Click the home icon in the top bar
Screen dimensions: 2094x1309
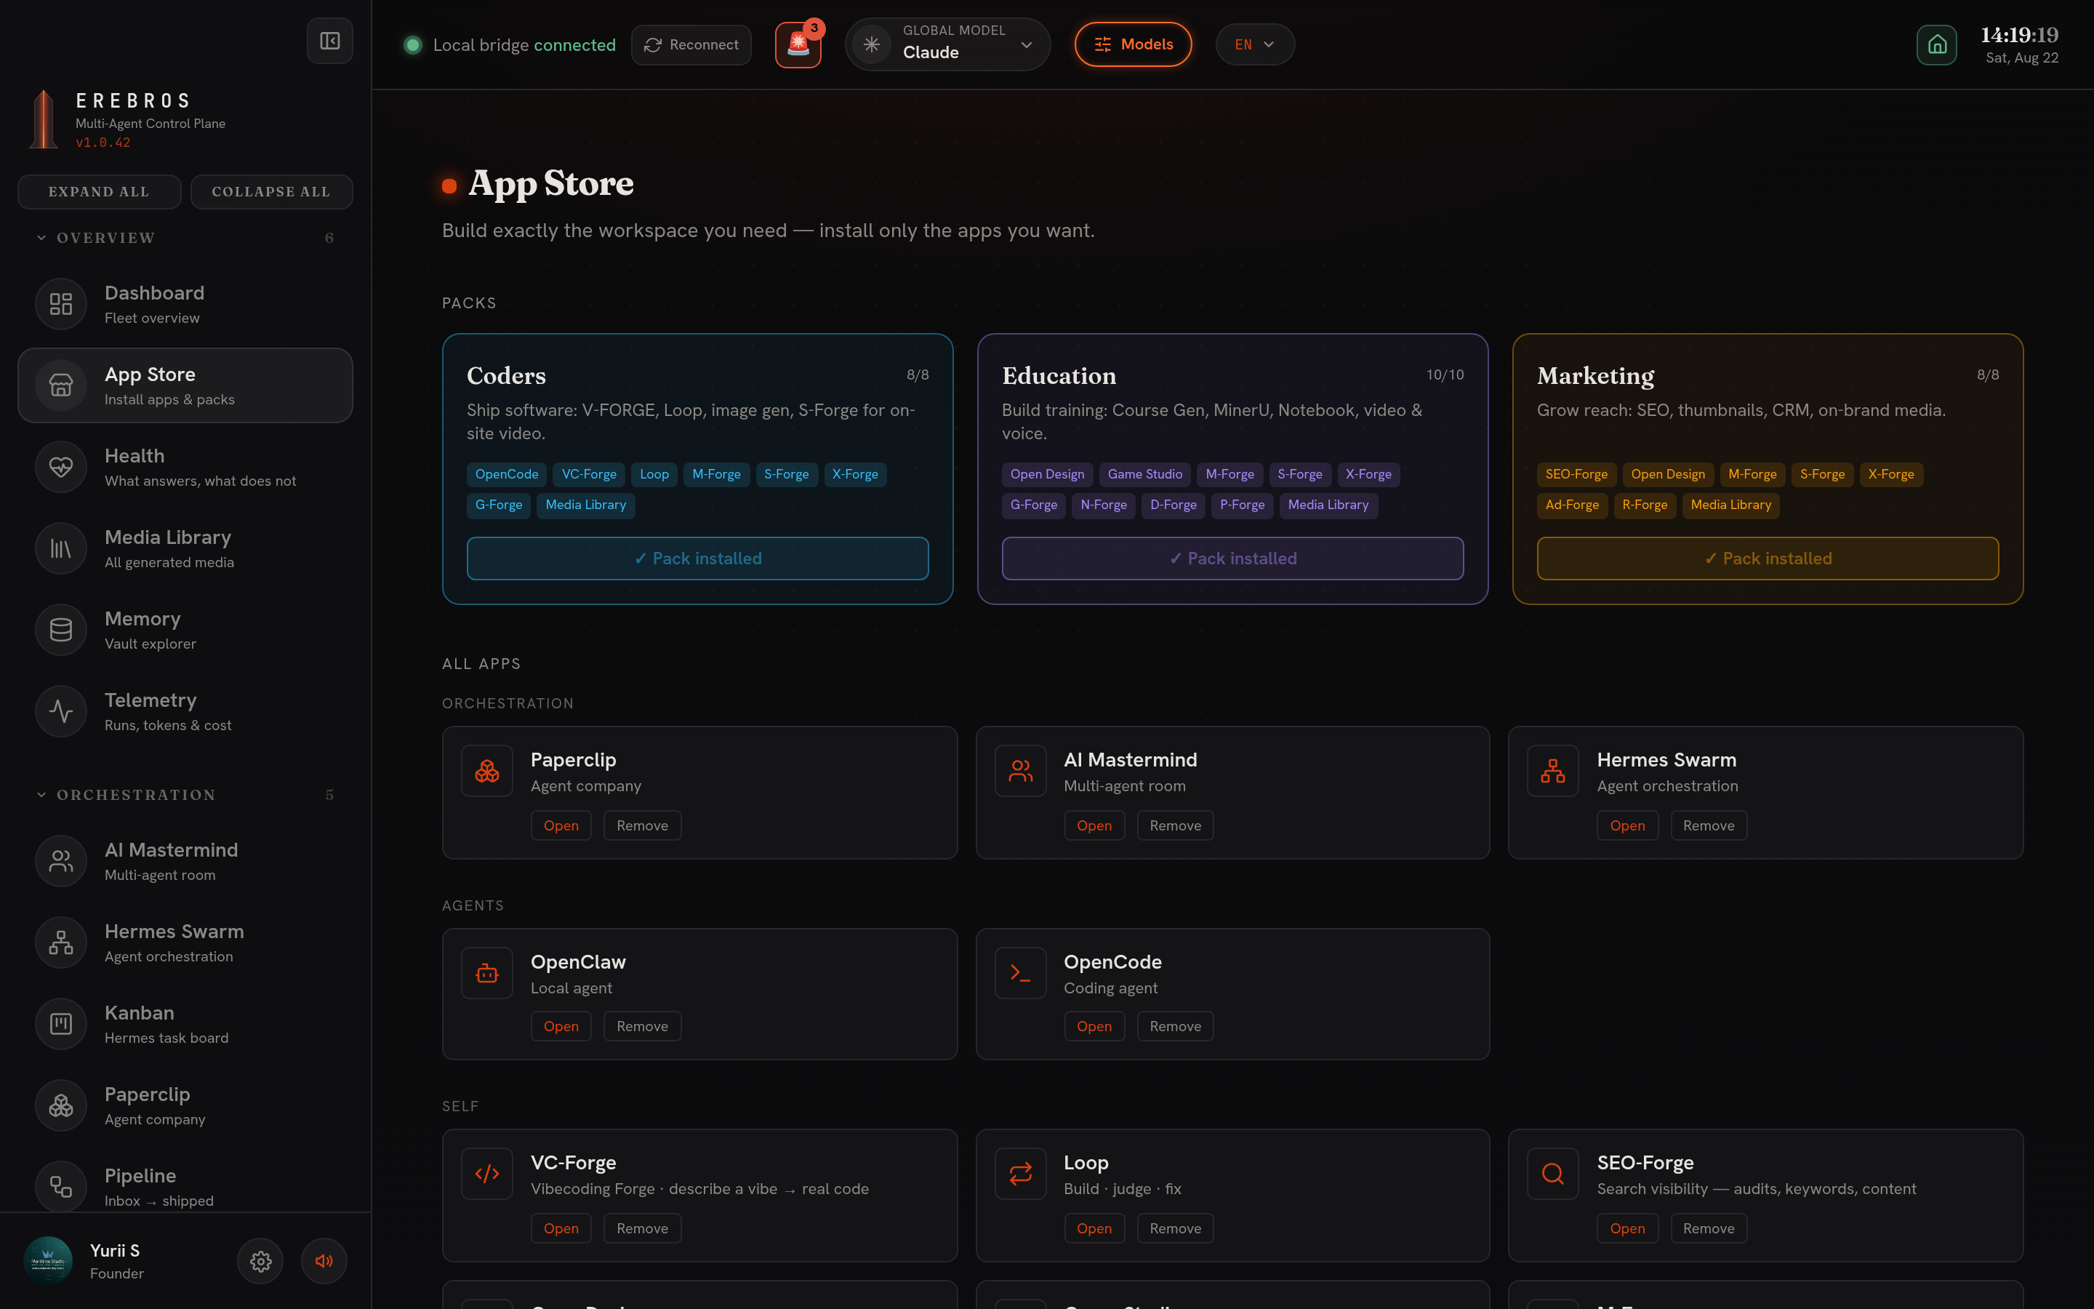point(1936,44)
